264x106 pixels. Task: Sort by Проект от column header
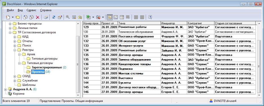pos(109,23)
